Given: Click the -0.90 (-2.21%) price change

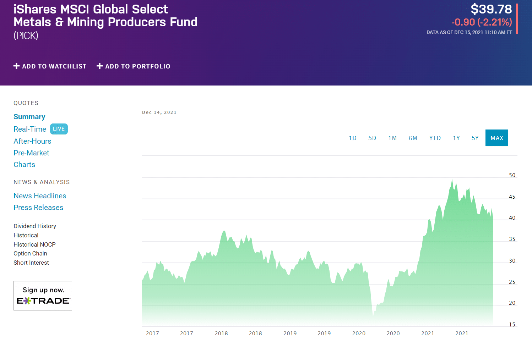Looking at the screenshot, I should [x=482, y=22].
